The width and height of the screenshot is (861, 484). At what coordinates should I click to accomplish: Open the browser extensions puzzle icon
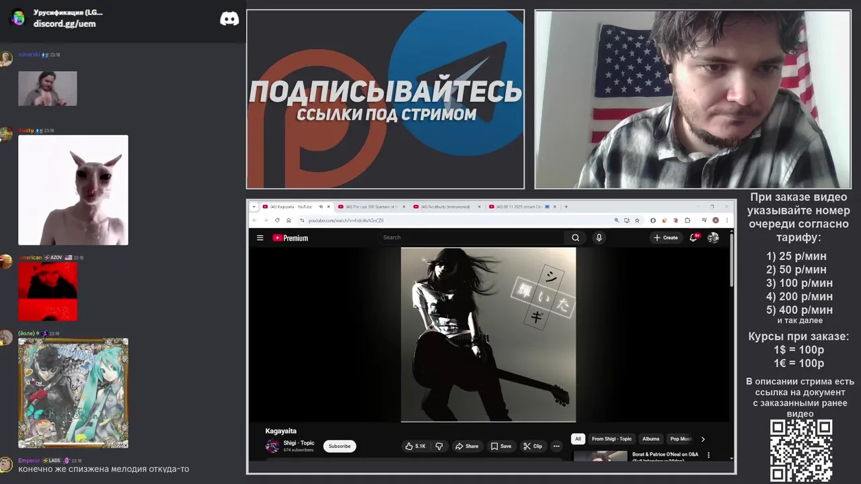[687, 220]
